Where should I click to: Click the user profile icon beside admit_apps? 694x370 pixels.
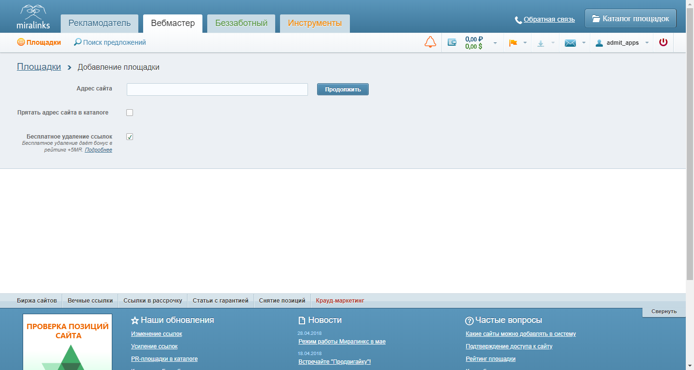[x=599, y=43]
